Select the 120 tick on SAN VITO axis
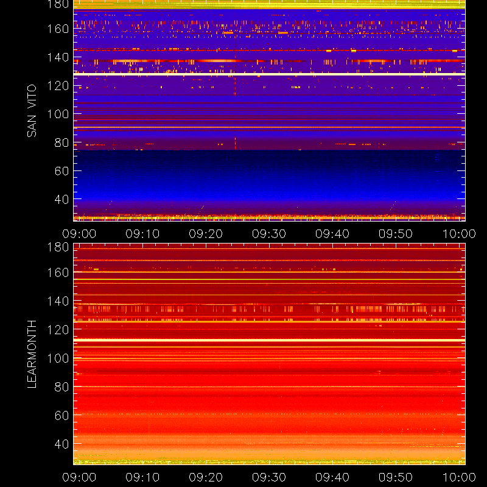This screenshot has height=487, width=487. point(58,86)
